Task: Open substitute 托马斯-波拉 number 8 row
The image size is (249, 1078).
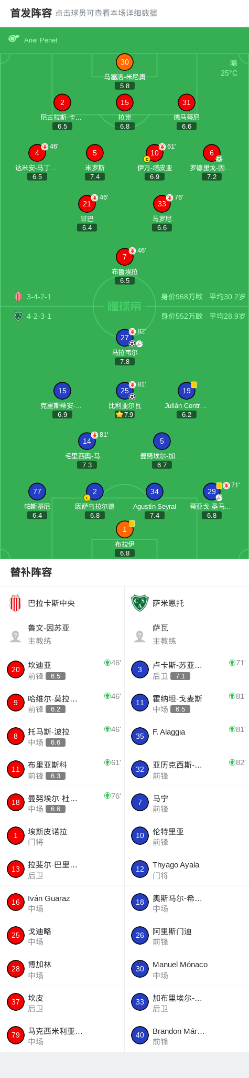Action: tap(62, 736)
